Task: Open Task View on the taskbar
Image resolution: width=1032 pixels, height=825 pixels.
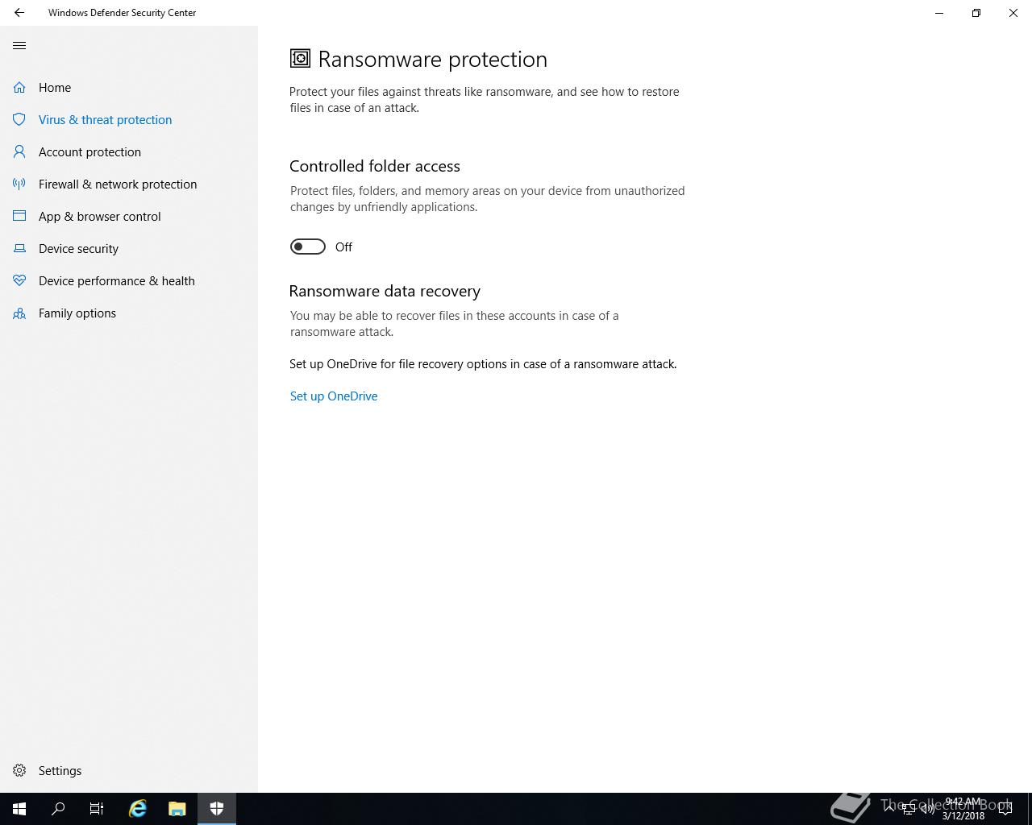Action: (x=97, y=809)
